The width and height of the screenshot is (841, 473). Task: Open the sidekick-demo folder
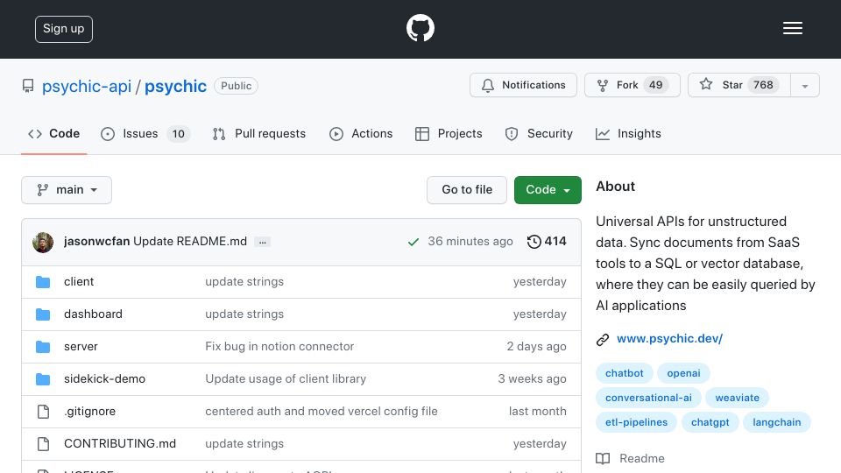(104, 378)
